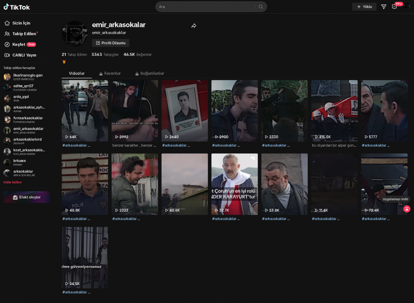The height and width of the screenshot is (303, 414).
Task: Open Takip Edilen feed
Action: [21, 34]
